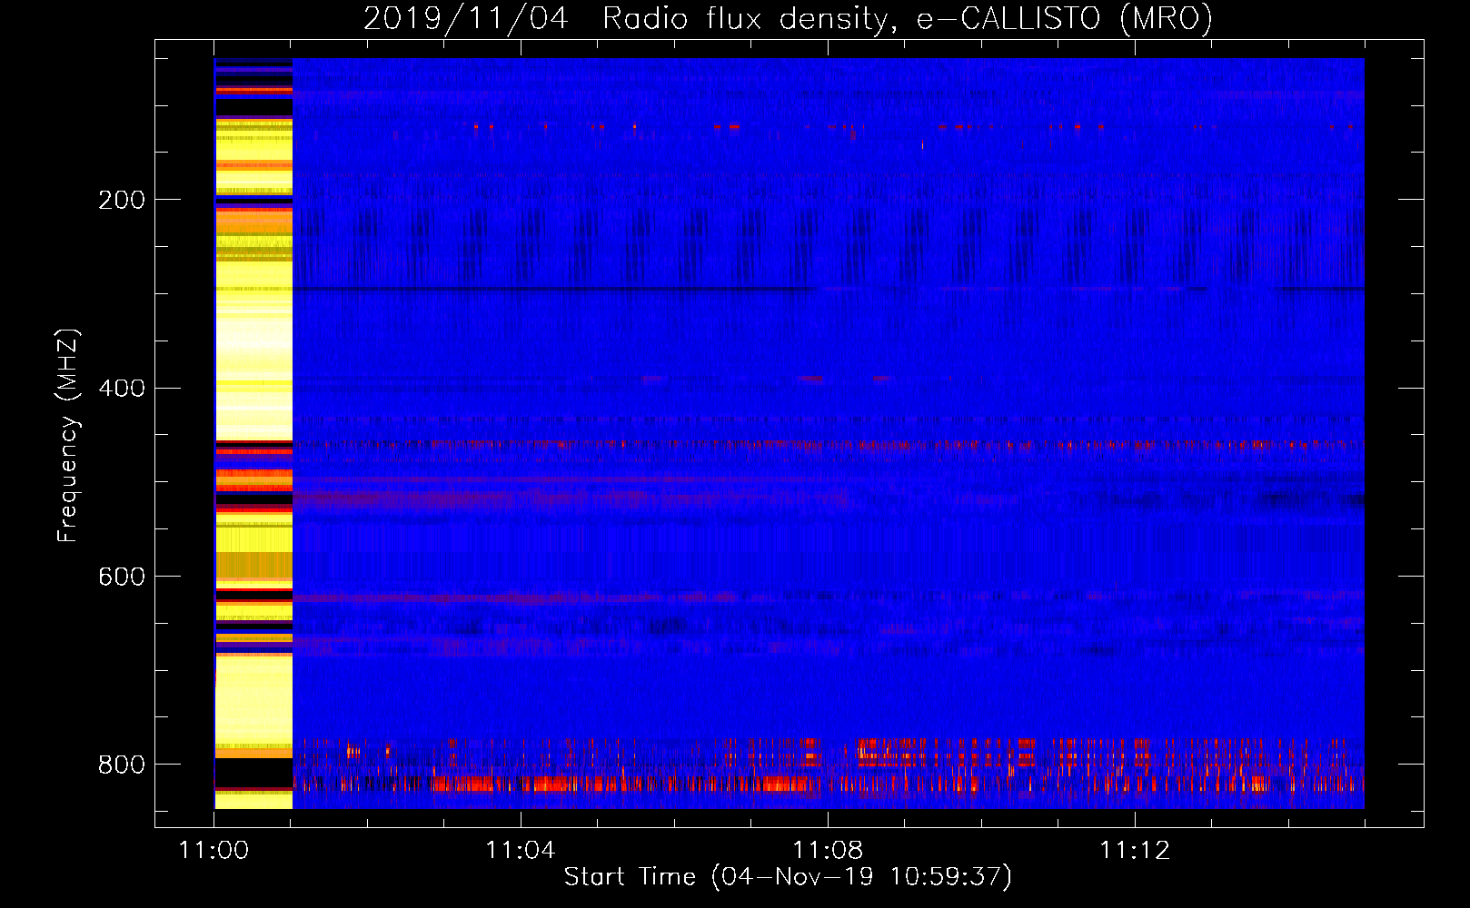This screenshot has height=908, width=1470.
Task: Click the 'Frequency (MHZ)' axis label
Action: (68, 435)
